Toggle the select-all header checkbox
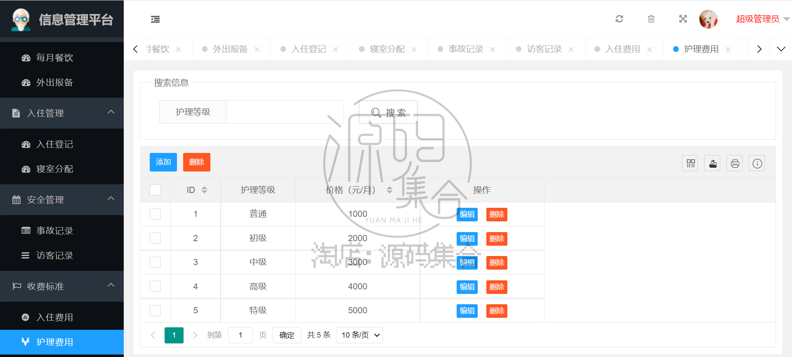This screenshot has width=792, height=357. click(x=155, y=190)
